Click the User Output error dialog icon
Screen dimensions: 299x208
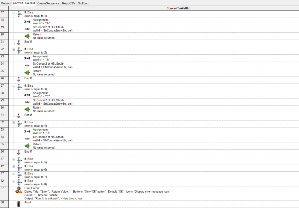tap(19, 190)
